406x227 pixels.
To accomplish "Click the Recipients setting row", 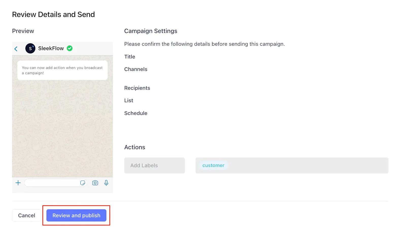I will (x=137, y=88).
